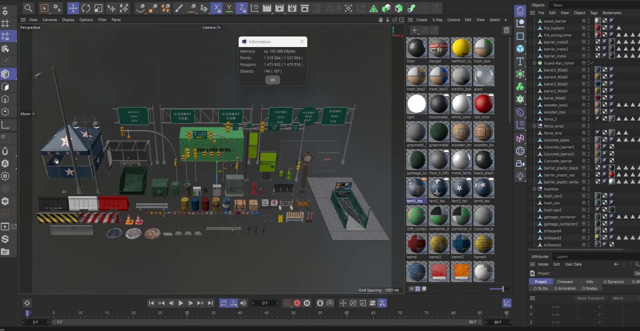Image resolution: width=640 pixels, height=331 pixels.
Task: Go to the start of the timeline
Action: tap(151, 303)
